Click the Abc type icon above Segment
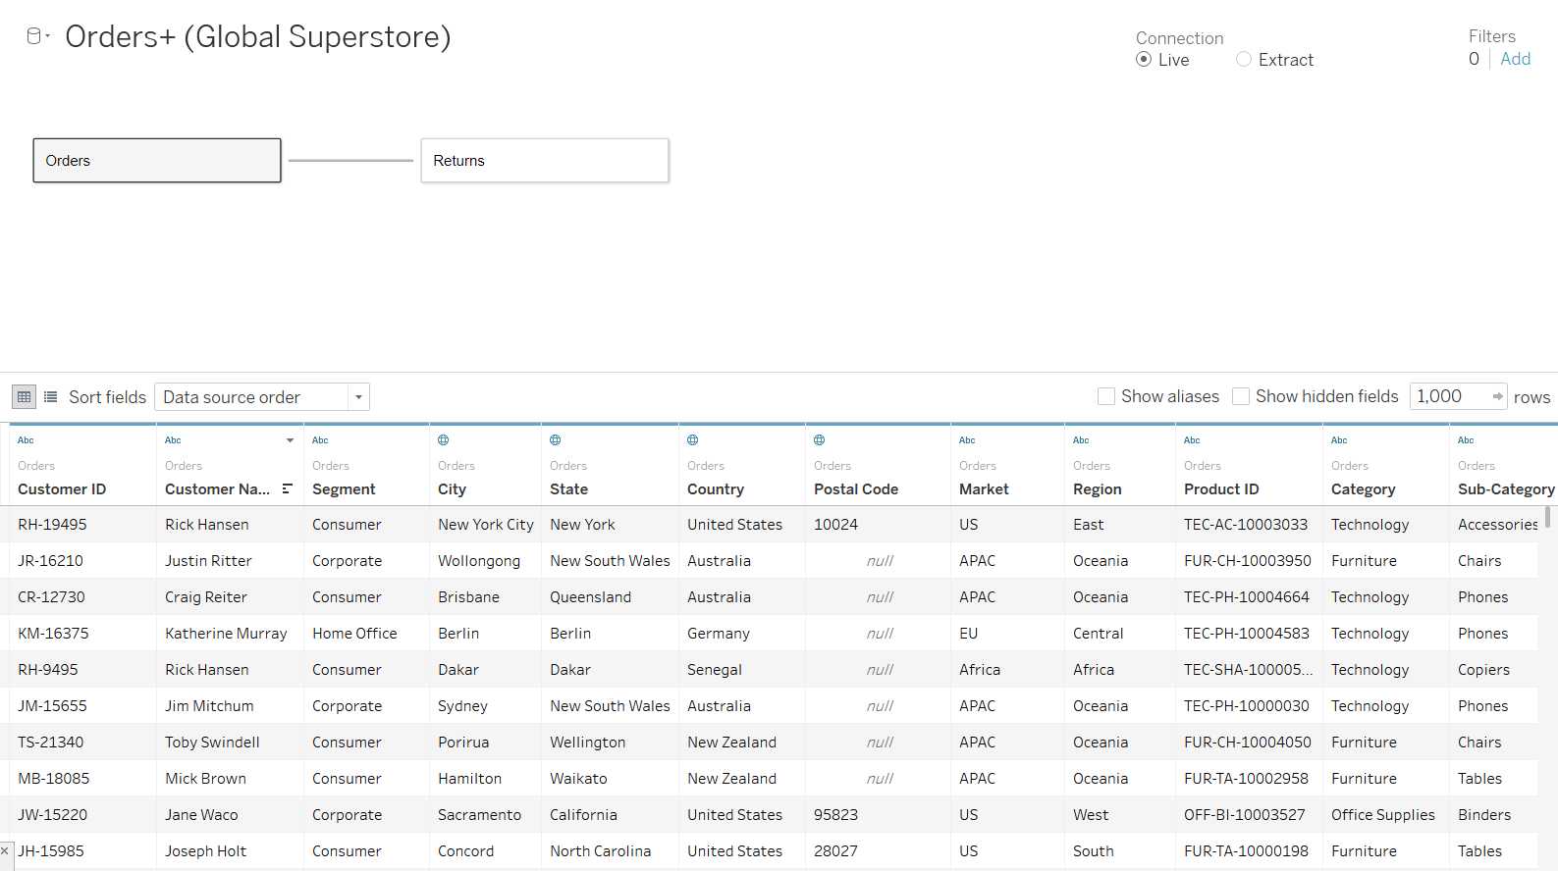 click(320, 440)
